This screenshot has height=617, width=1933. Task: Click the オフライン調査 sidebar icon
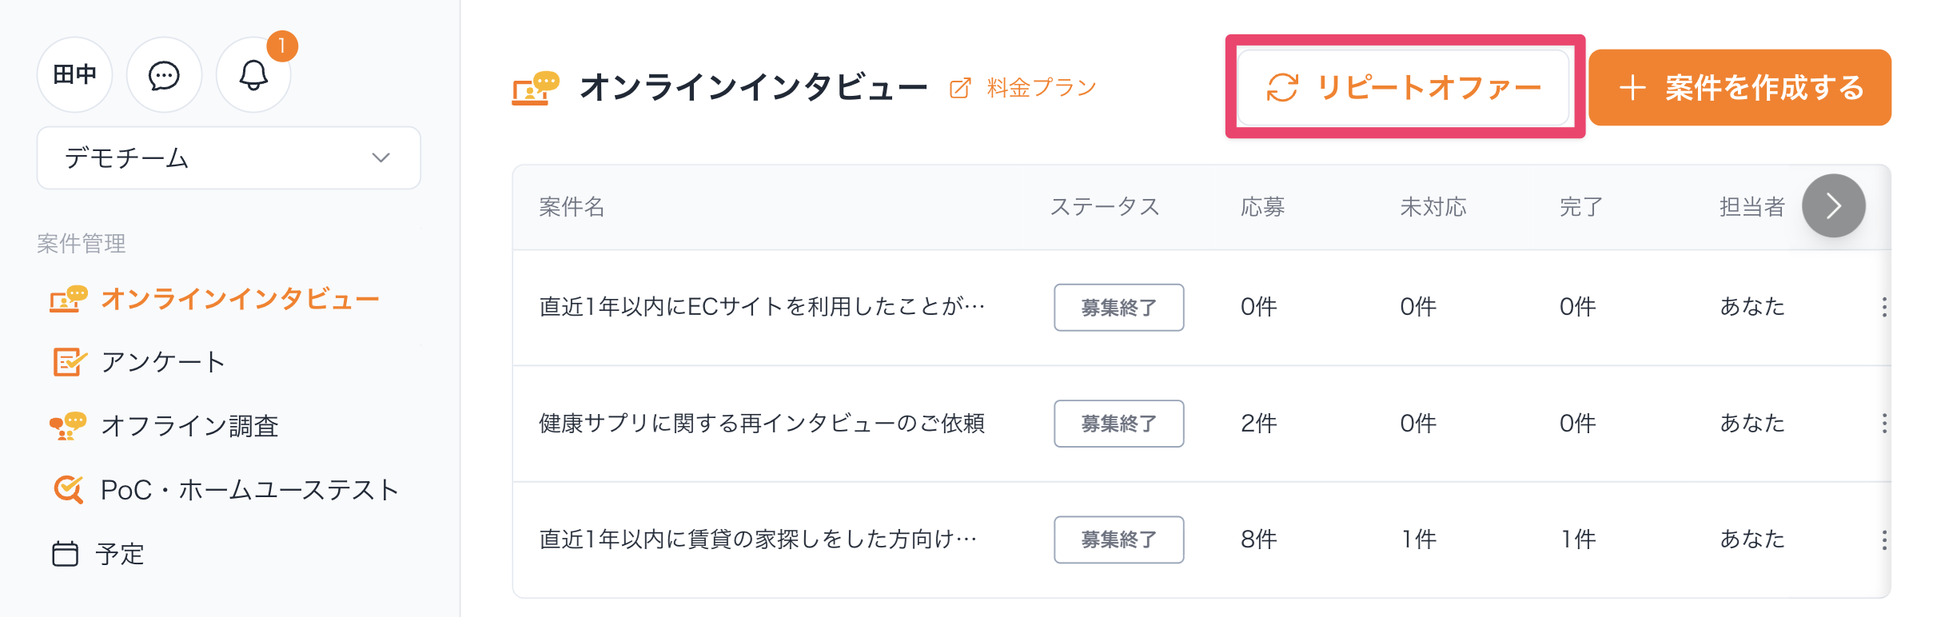click(x=68, y=425)
